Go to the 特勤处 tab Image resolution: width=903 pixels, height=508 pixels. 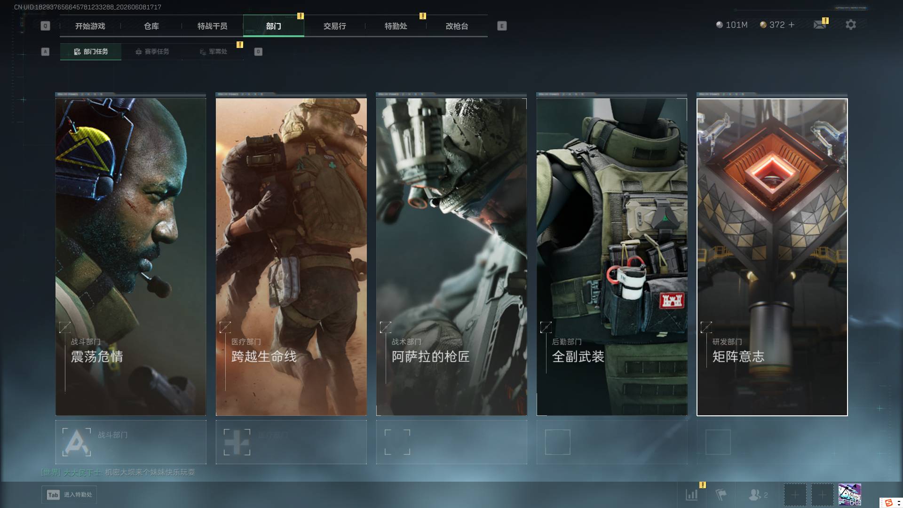tap(396, 26)
